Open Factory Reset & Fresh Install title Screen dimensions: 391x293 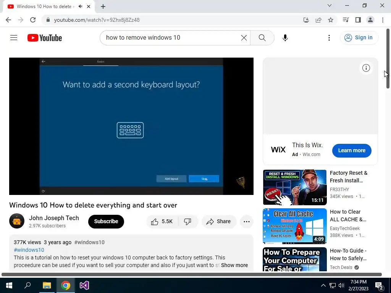tap(349, 177)
